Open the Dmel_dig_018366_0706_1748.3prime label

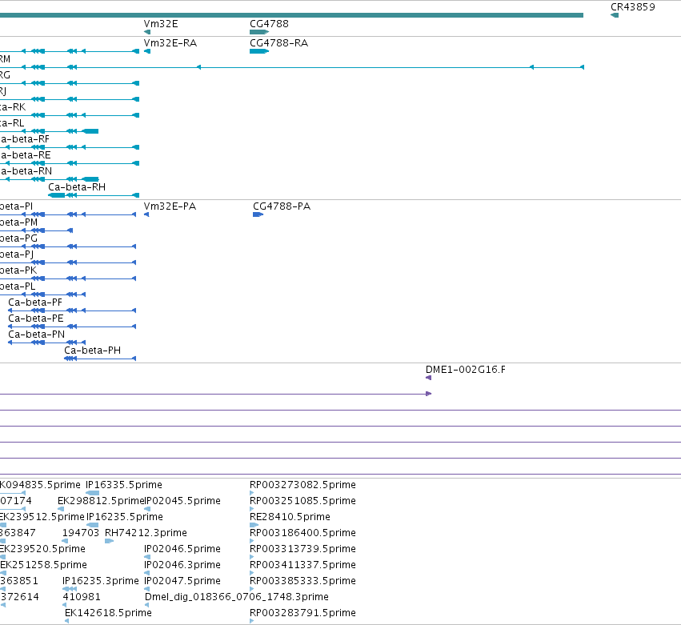[x=237, y=597]
